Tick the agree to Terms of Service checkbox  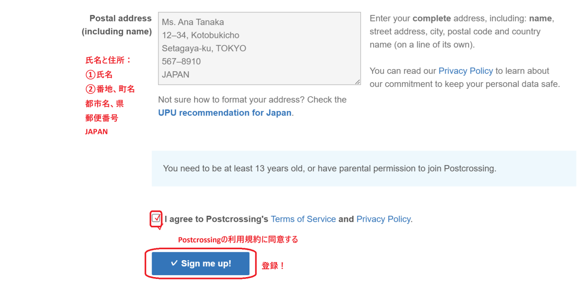point(156,218)
